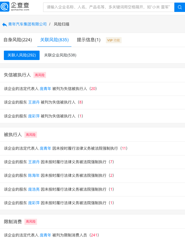Open 庞青年 link in 失信被执行人 section

click(45, 89)
